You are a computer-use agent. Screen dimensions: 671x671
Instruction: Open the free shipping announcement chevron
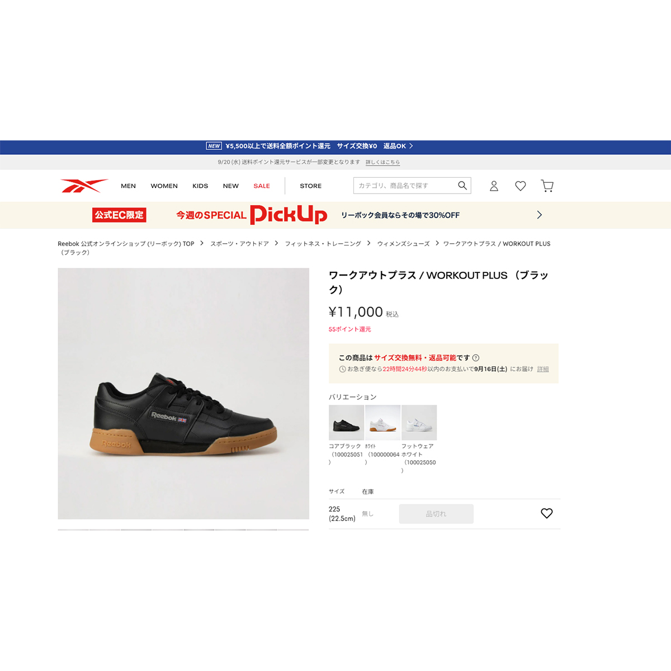411,146
